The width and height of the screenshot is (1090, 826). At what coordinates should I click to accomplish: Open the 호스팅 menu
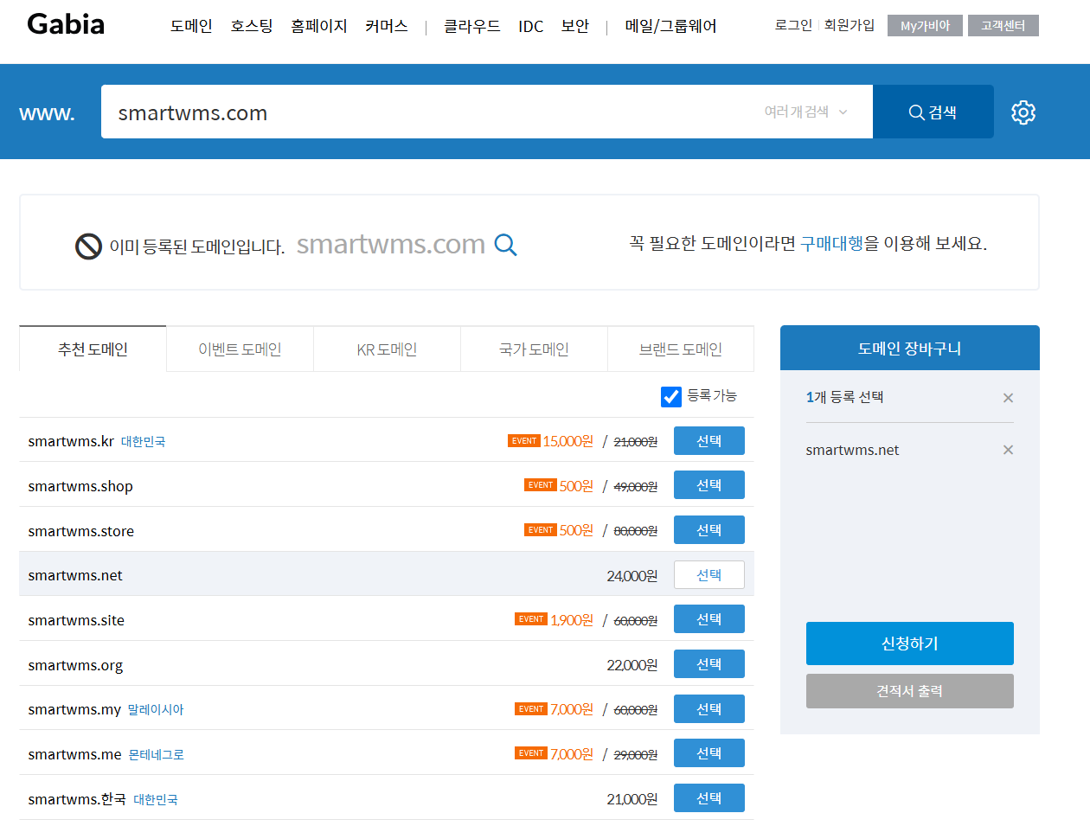[252, 26]
